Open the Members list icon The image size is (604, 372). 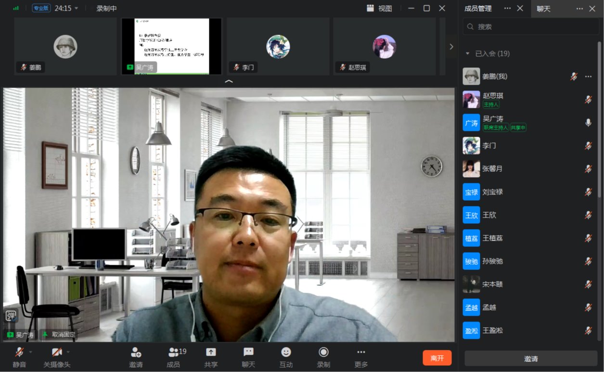[173, 352]
